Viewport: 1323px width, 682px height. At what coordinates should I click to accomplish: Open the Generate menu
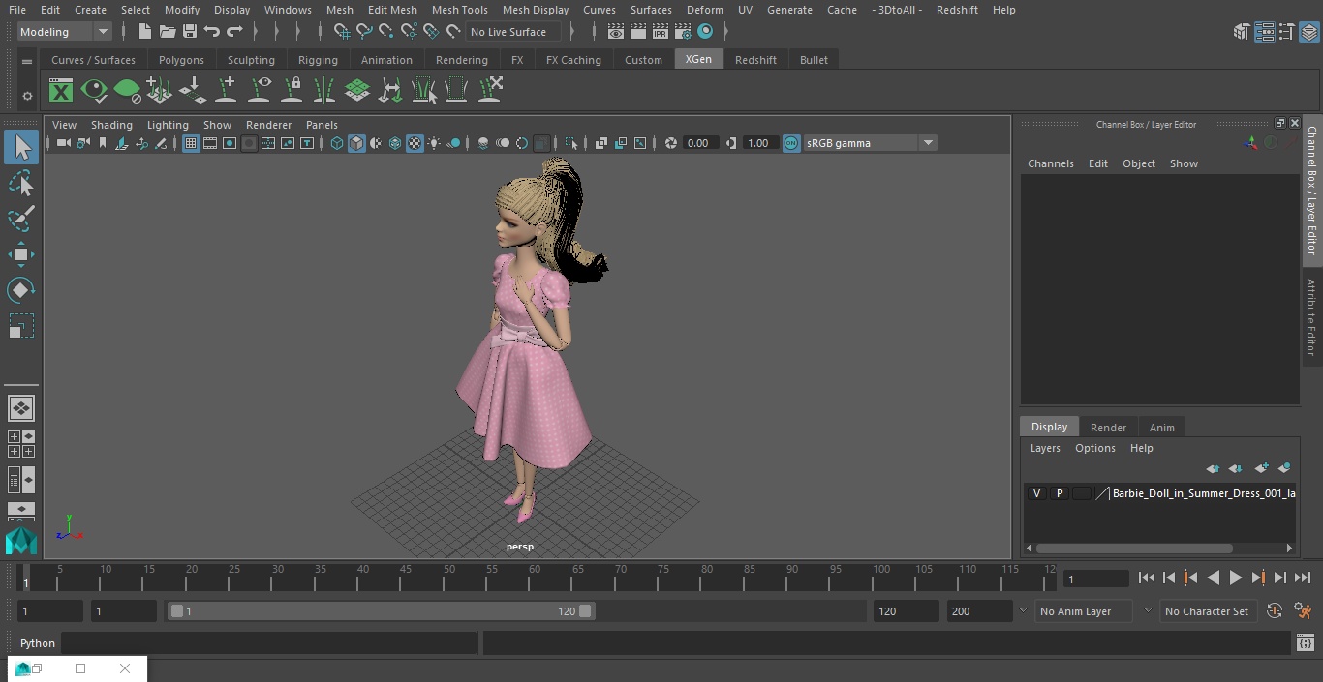789,10
